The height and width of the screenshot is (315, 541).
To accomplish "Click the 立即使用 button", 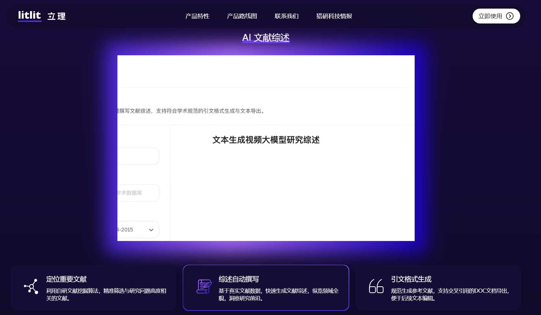I will click(496, 16).
